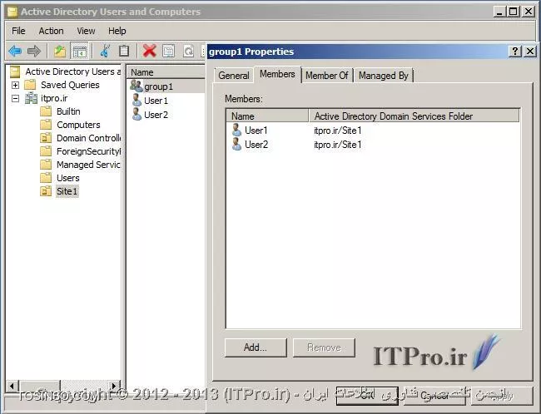Select ForeignSecurityPrincipals in the tree
The image size is (541, 414).
(88, 151)
